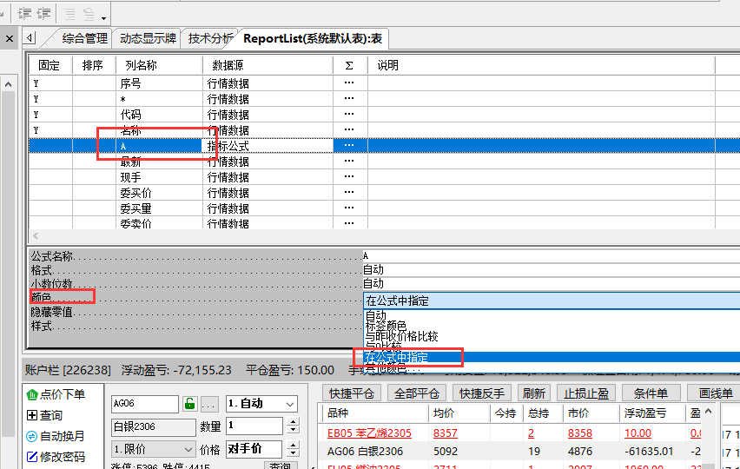The image size is (740, 469).
Task: Close the side panel with X
Action: [x=10, y=39]
